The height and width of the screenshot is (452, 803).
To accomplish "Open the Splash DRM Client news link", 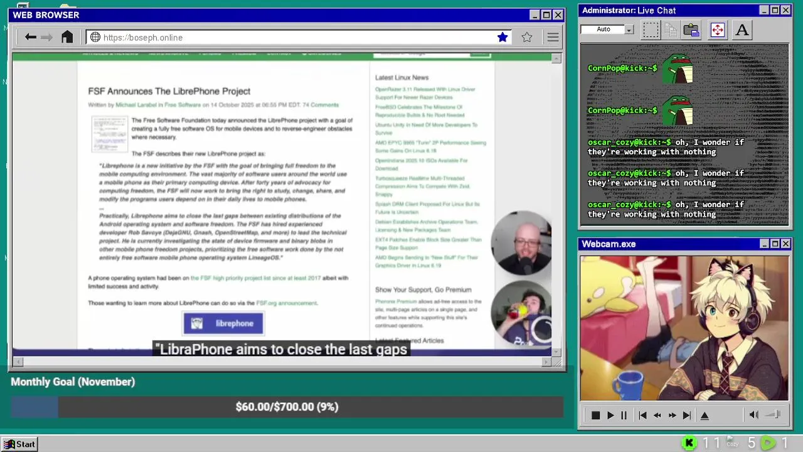I will coord(427,208).
